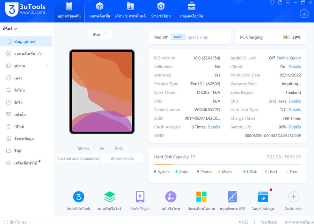Click the stop iOS update icon
314x224 pixels.
232,197
